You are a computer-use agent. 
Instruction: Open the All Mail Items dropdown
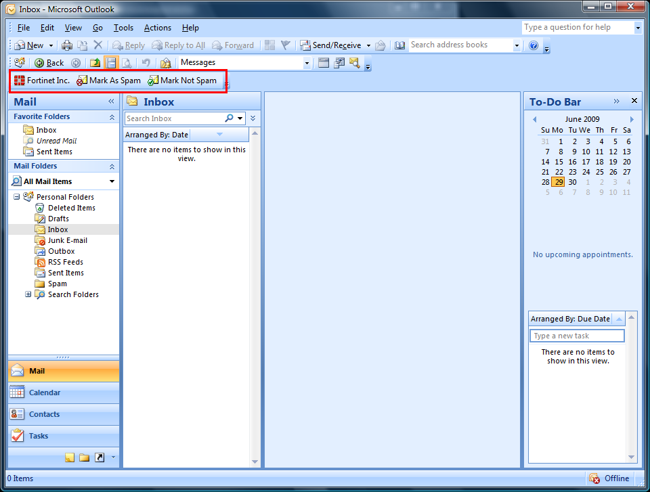point(112,181)
